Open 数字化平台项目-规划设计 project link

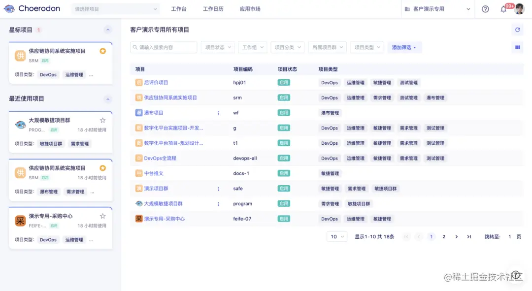pos(173,143)
